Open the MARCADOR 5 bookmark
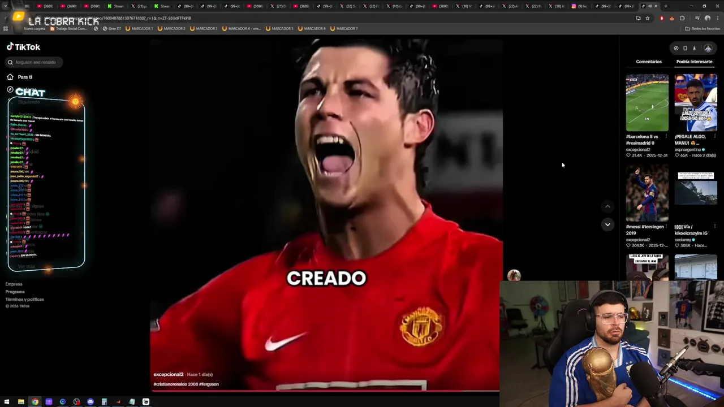The width and height of the screenshot is (724, 407). tap(279, 28)
